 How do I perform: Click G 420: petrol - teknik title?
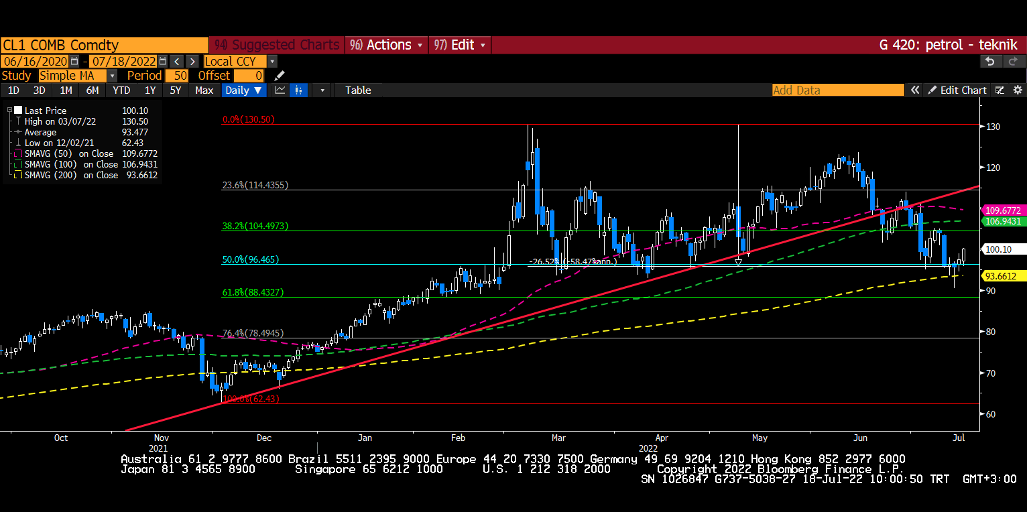[x=948, y=45]
